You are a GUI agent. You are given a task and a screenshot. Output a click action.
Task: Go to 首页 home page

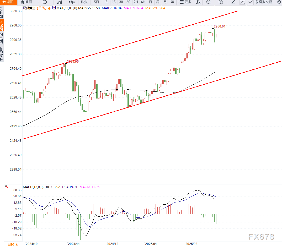click(x=26, y=2)
